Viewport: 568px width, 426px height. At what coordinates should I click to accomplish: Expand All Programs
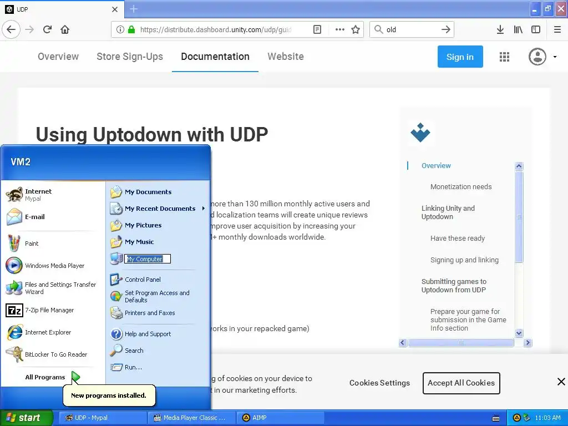(53, 377)
